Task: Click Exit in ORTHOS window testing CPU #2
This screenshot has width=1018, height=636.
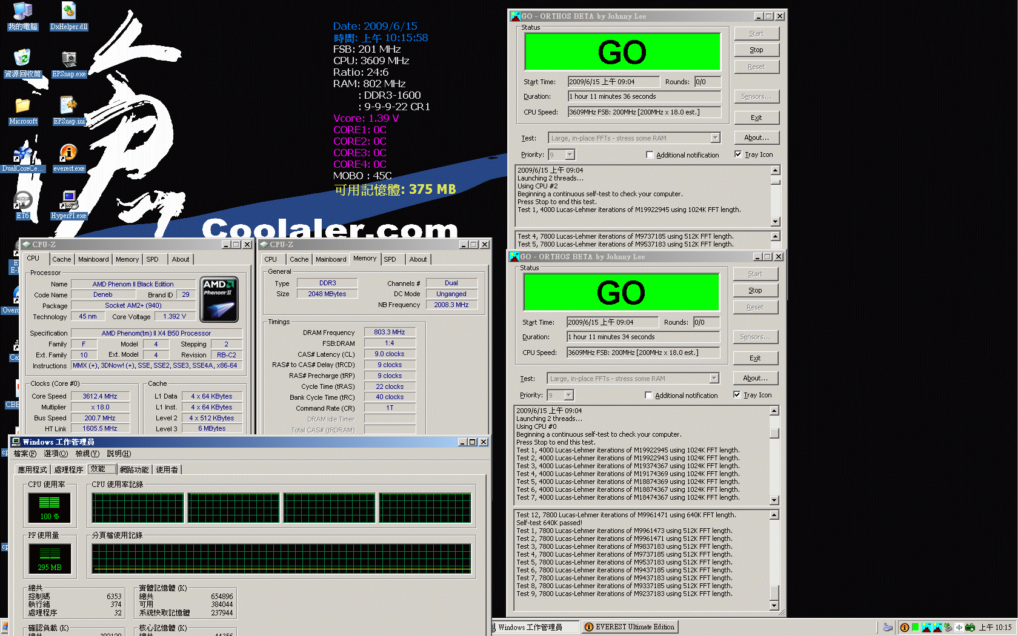Action: coord(756,118)
